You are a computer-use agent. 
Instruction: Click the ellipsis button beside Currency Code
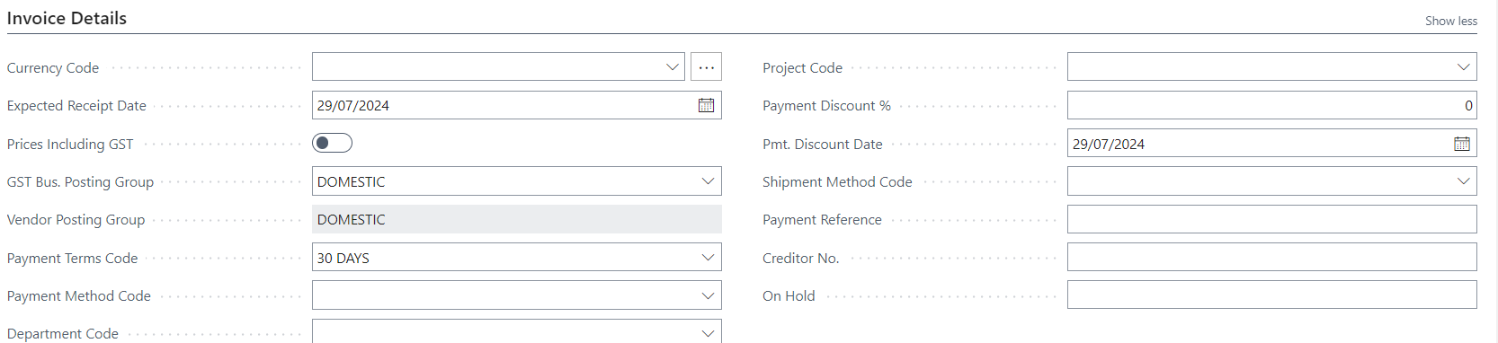point(707,67)
